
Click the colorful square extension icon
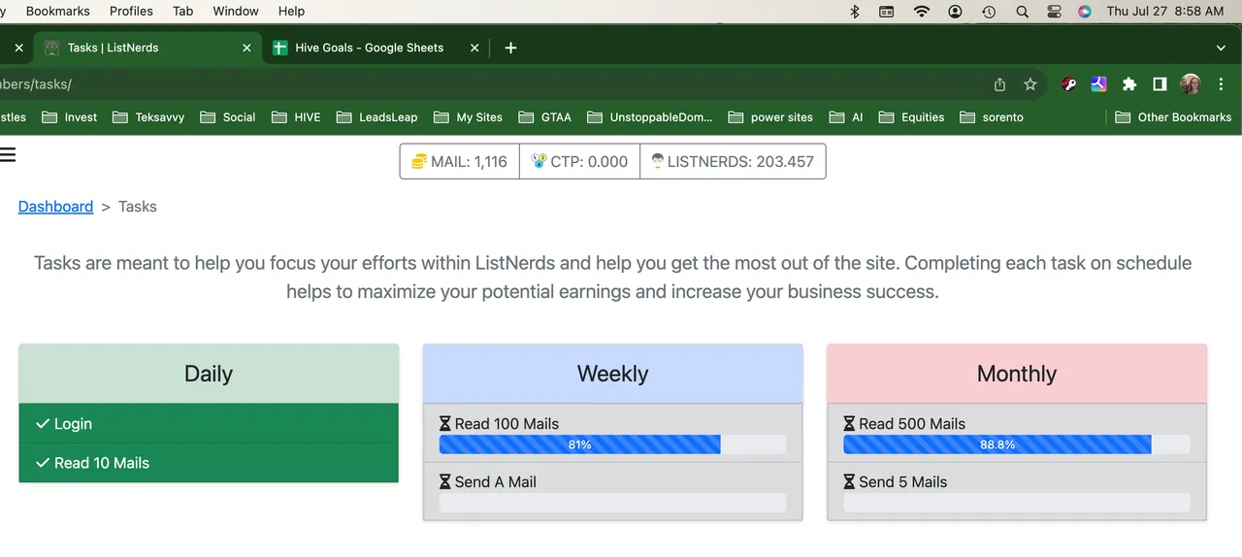click(1099, 84)
